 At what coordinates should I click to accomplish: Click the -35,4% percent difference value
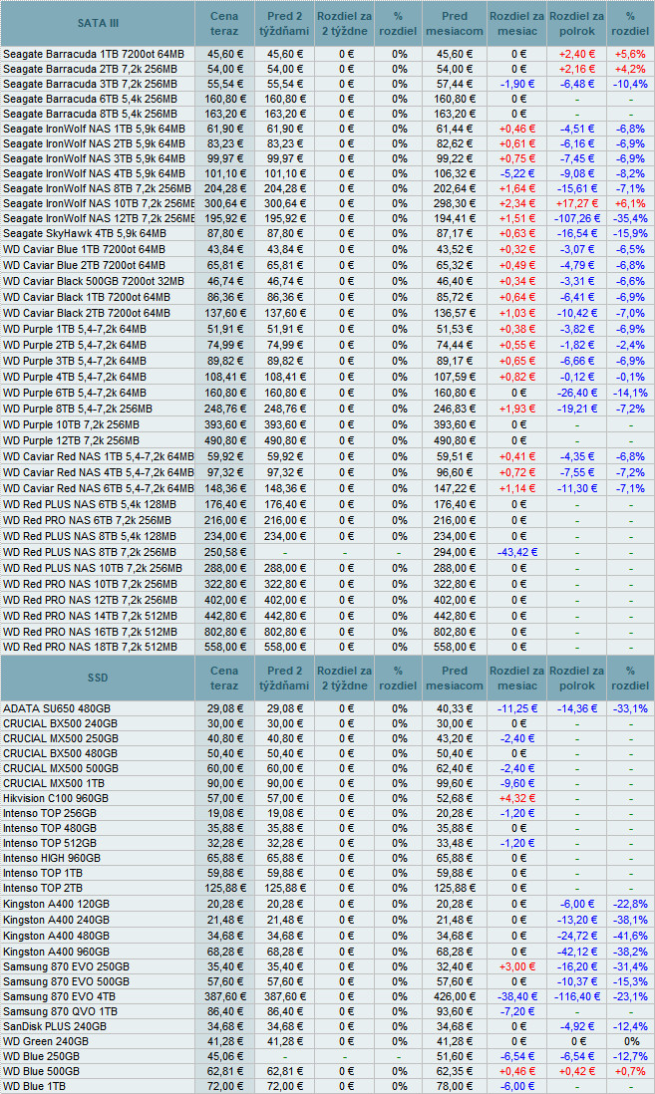click(x=630, y=218)
